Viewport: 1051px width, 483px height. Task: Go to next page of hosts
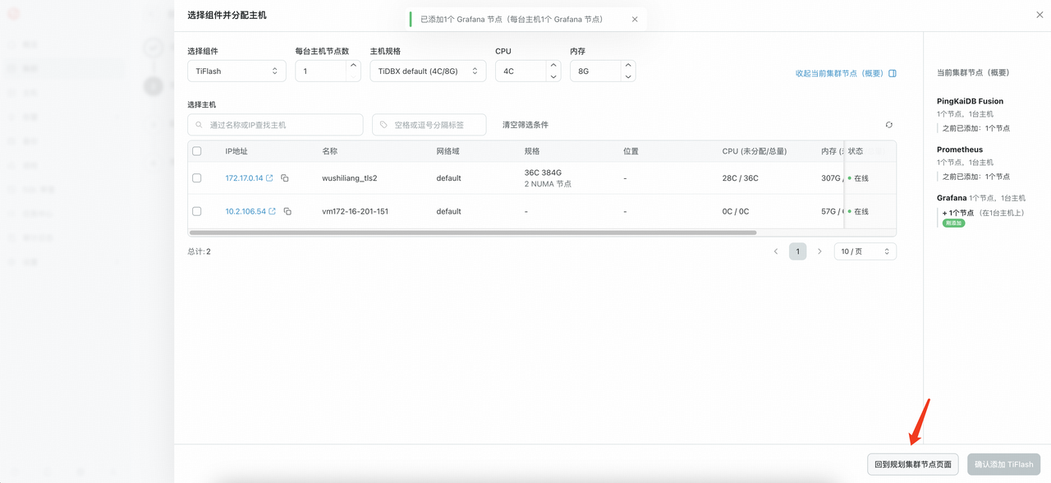(x=819, y=251)
